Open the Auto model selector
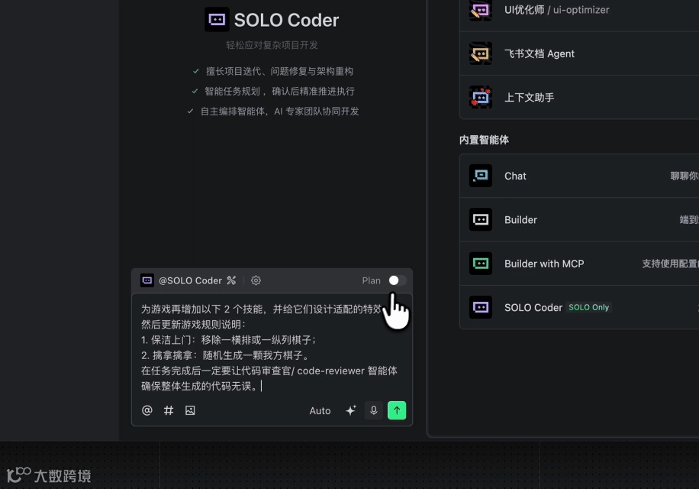 pos(320,411)
